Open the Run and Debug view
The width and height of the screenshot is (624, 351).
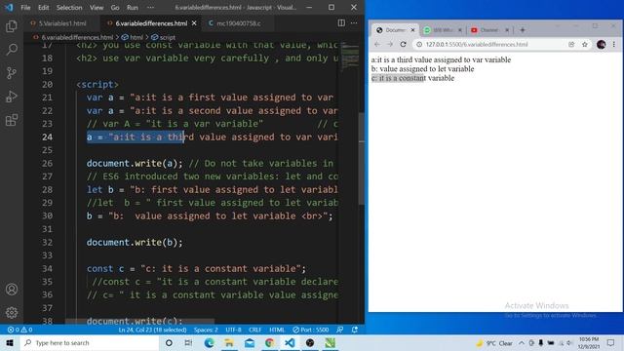pos(12,97)
